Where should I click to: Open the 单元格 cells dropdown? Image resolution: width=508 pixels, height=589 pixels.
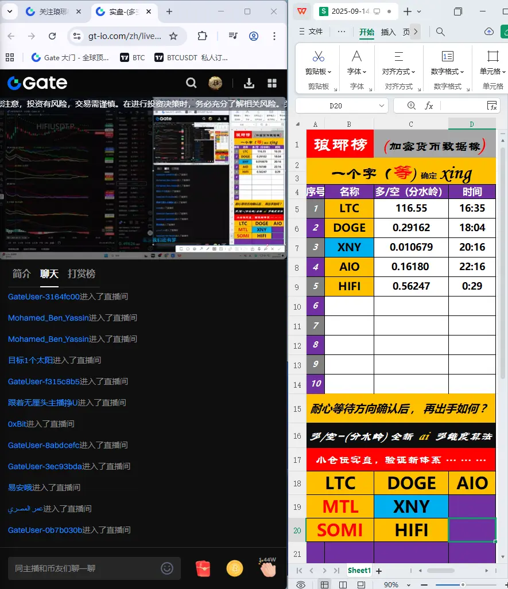click(x=493, y=71)
